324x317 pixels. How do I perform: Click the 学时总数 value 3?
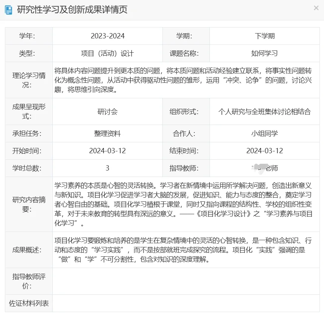[x=107, y=168]
